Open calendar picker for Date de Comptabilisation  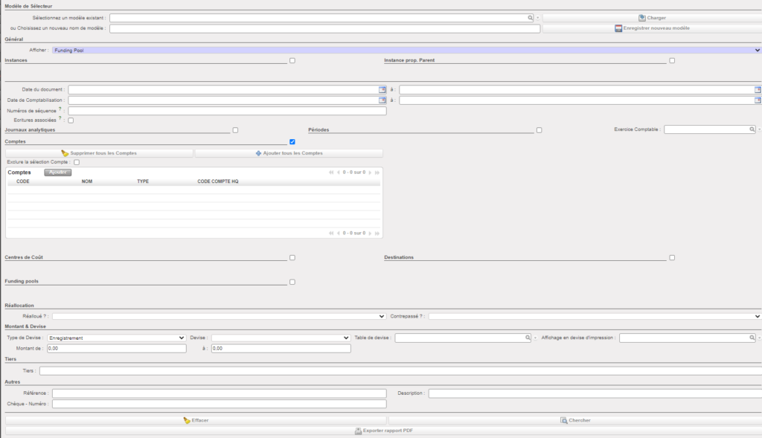click(382, 100)
